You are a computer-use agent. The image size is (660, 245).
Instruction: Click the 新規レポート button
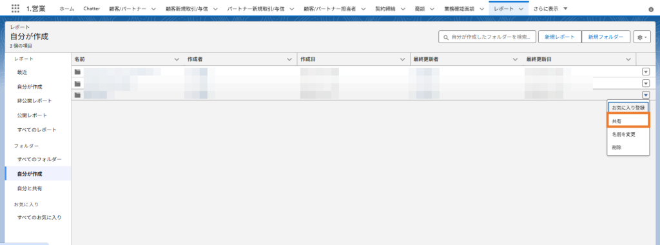[559, 37]
